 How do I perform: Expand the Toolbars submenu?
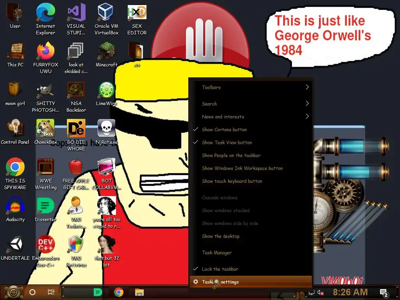pos(250,87)
